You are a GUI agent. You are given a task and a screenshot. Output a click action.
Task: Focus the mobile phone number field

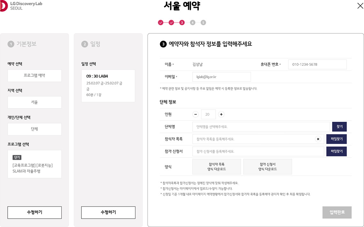[x=317, y=64]
